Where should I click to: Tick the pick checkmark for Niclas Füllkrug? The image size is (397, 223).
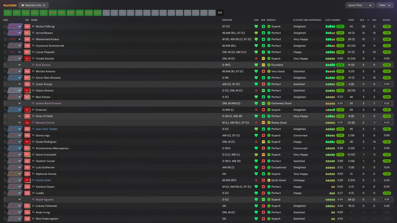[x=5, y=27]
